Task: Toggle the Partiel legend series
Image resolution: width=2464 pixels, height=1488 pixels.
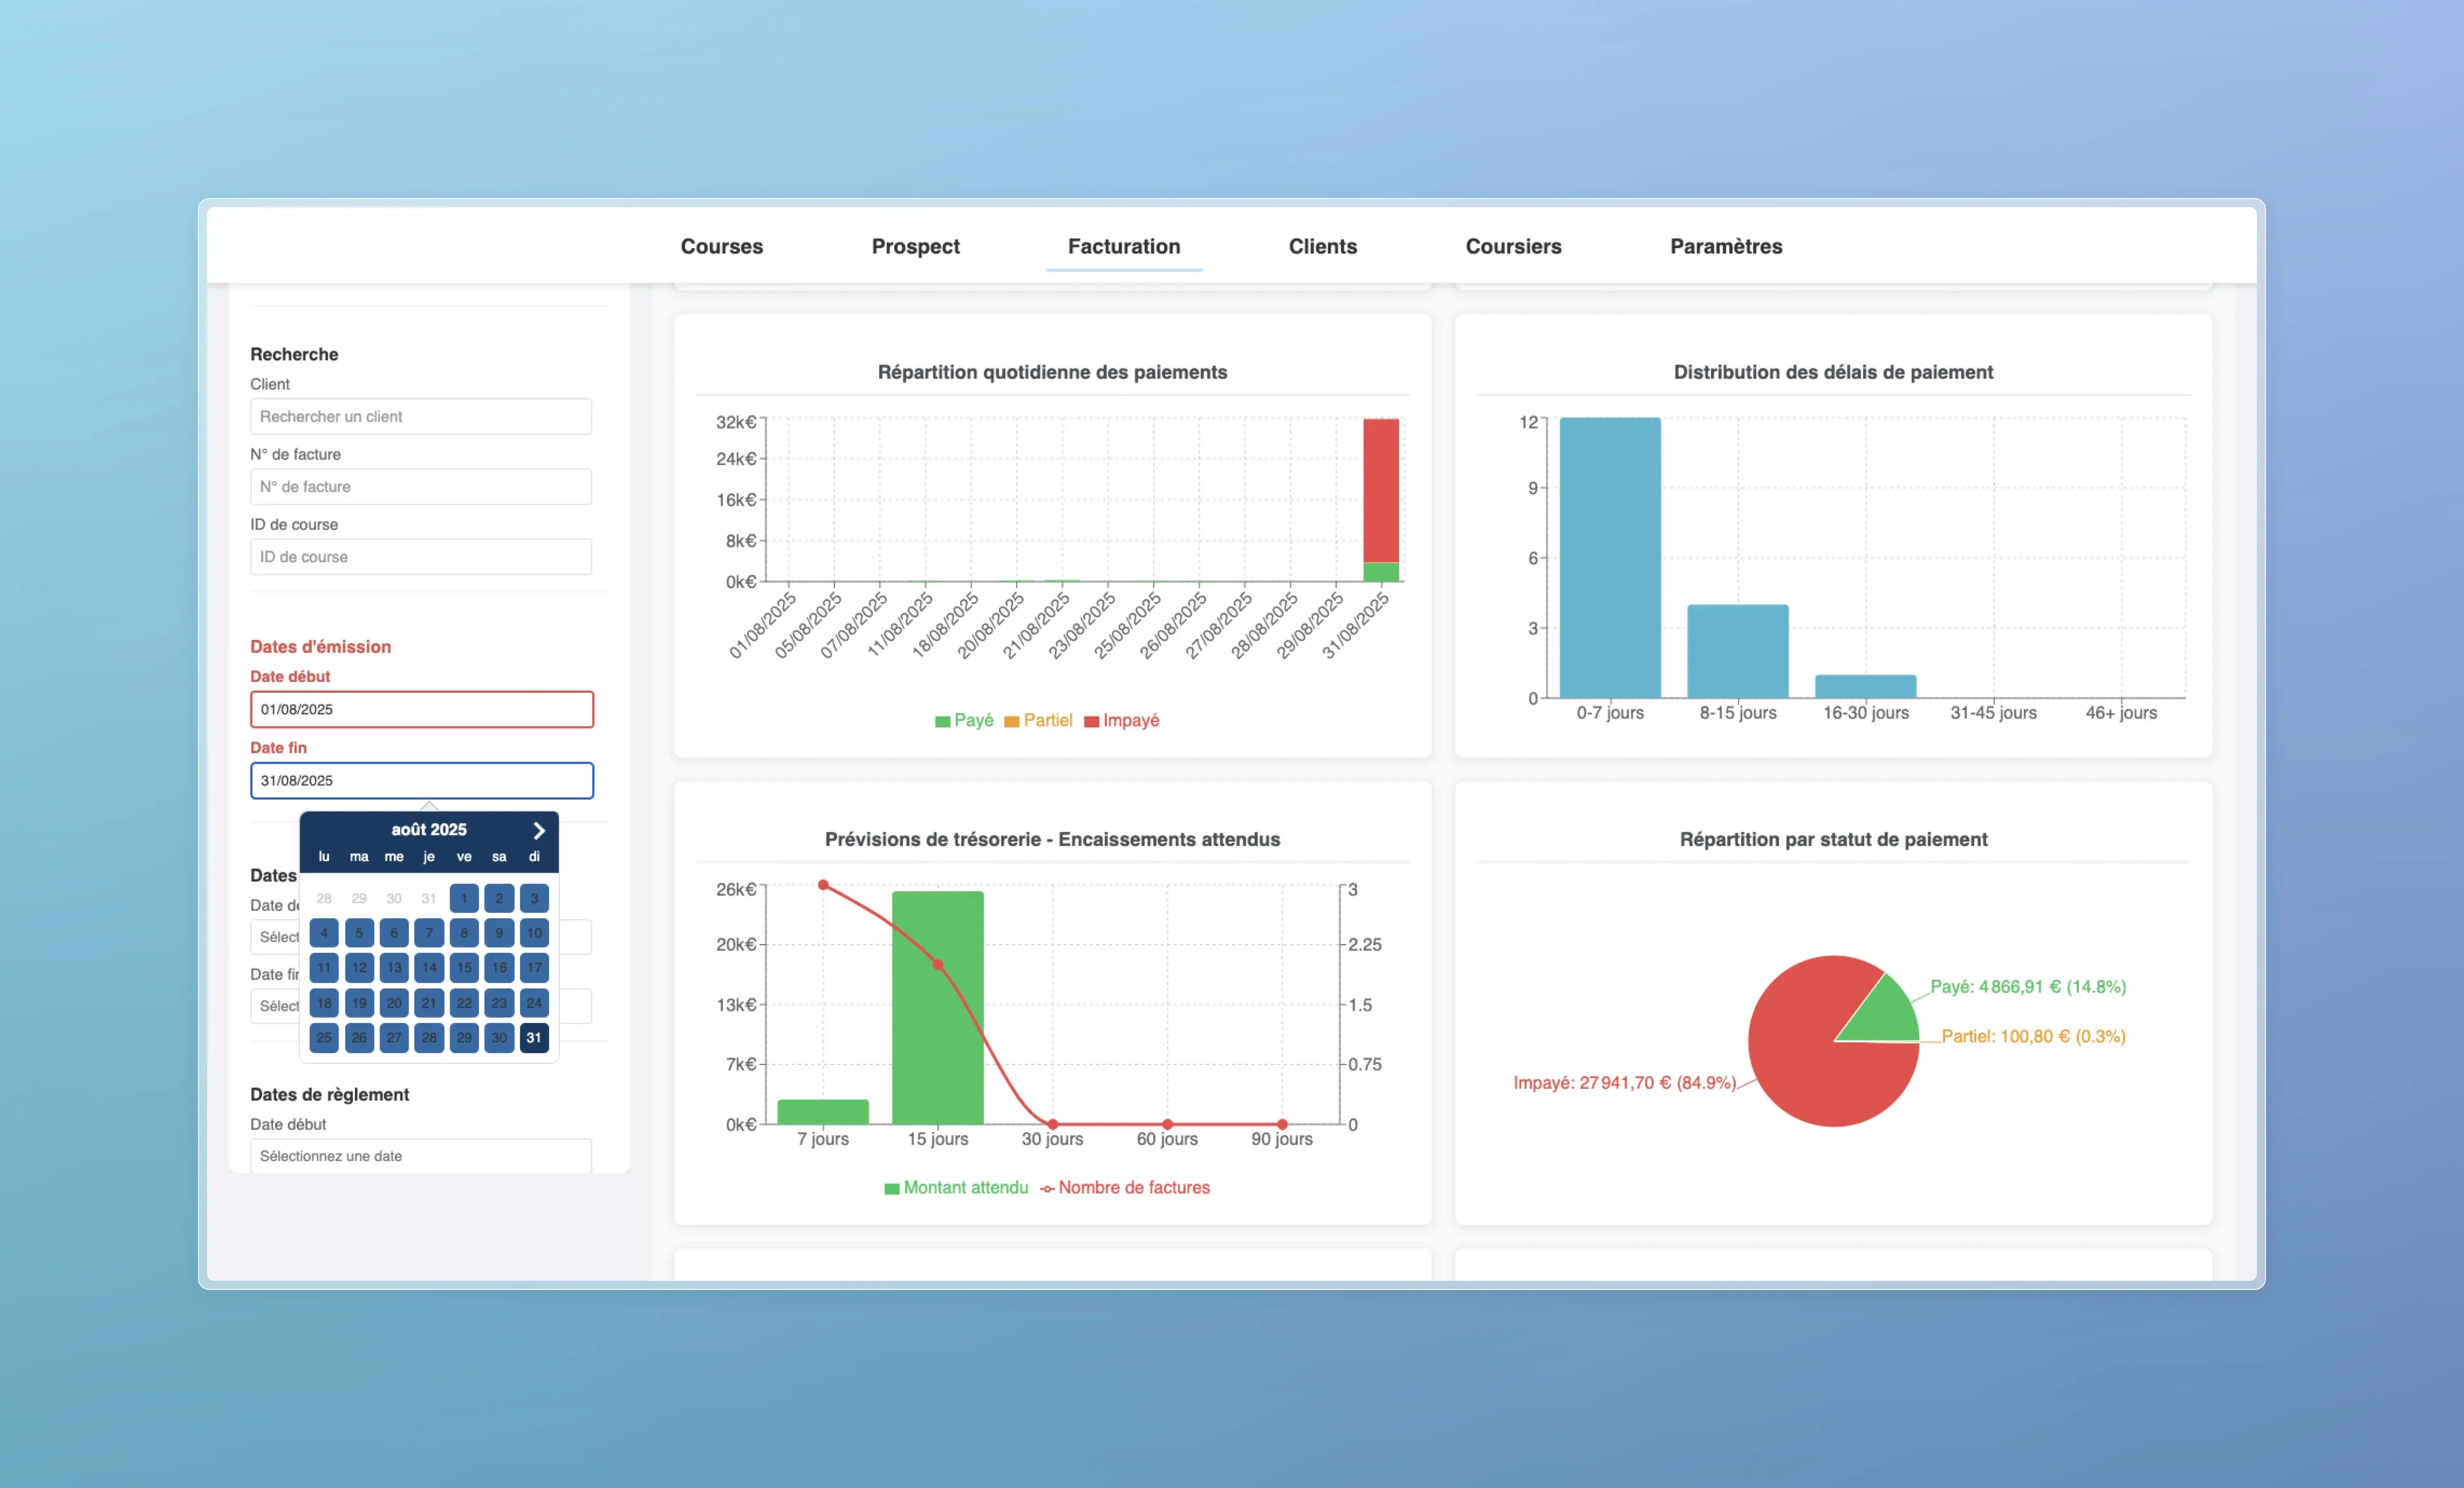Action: click(x=1038, y=720)
